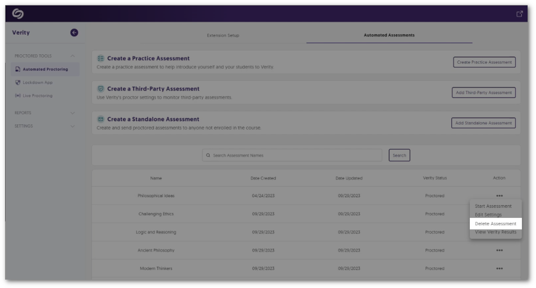Choose Start Assessment from the menu
This screenshot has height=288, width=536.
tap(493, 206)
